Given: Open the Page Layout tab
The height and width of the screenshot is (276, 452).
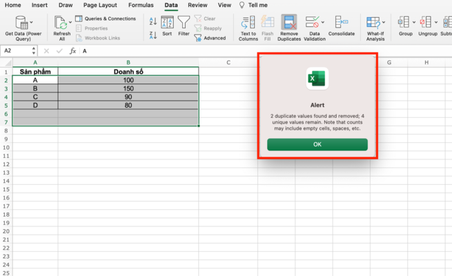Looking at the screenshot, I should coord(100,5).
